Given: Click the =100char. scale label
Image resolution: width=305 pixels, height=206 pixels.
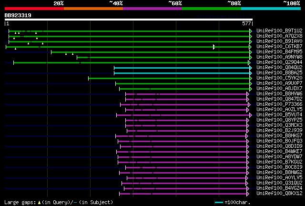Looking at the screenshot, I should pos(237,203).
